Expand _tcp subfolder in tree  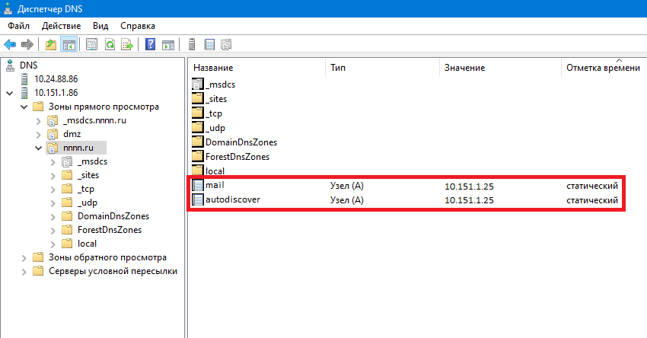(53, 190)
